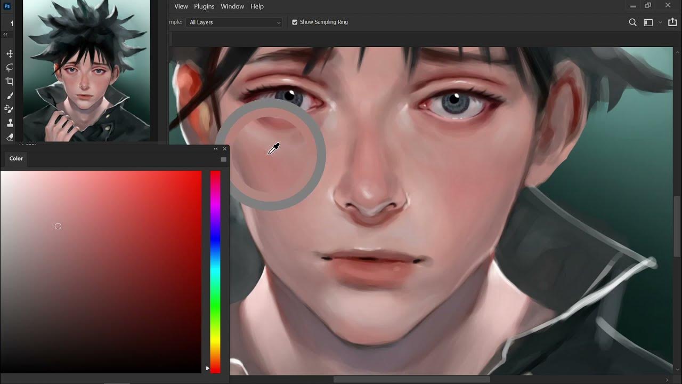Screen dimensions: 682x384
Task: Expand the tools panel double-arrow
Action: point(5,34)
